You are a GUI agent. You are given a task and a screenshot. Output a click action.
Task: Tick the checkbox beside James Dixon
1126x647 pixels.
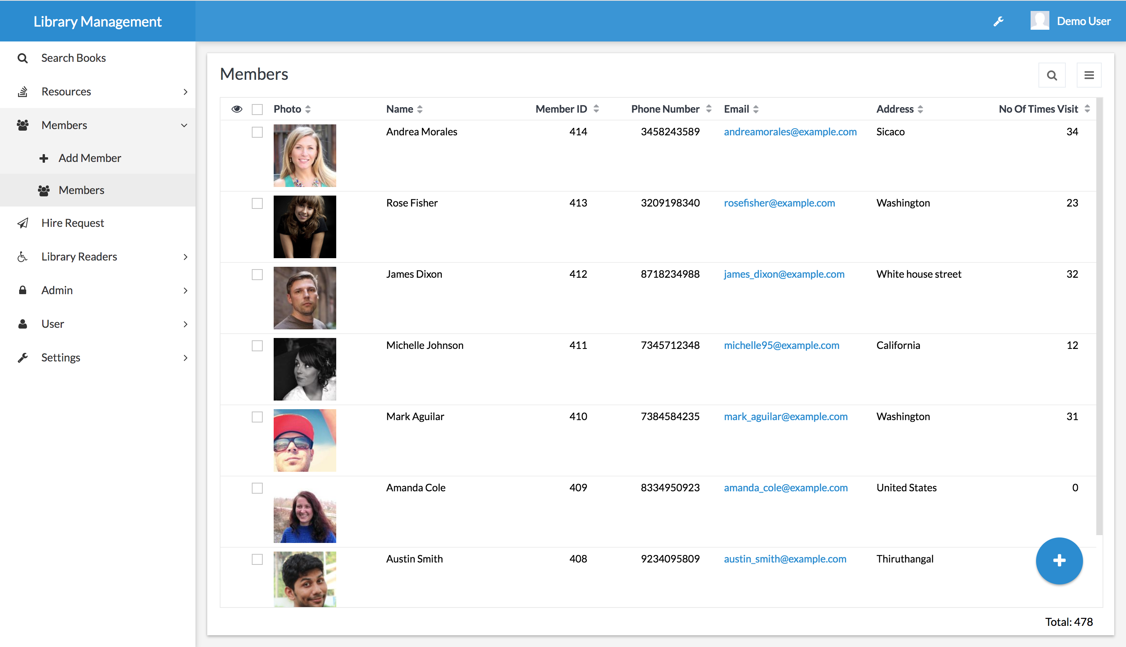[x=257, y=275]
